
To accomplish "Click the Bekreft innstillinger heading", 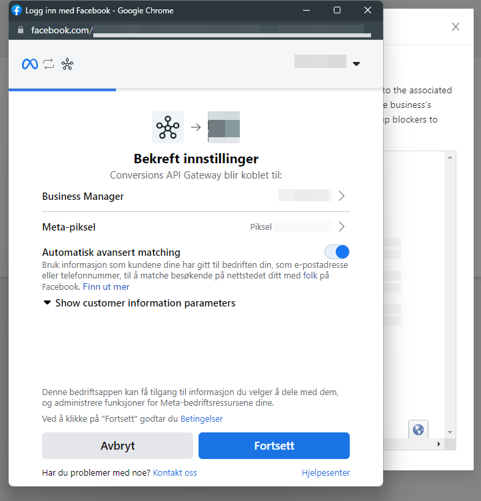I will 196,159.
